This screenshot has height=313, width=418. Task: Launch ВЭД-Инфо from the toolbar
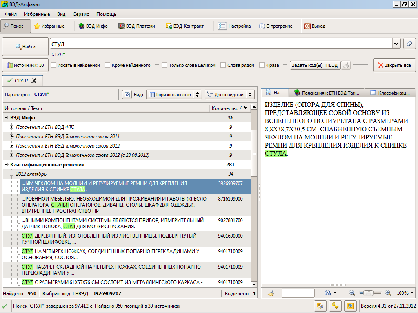click(93, 26)
